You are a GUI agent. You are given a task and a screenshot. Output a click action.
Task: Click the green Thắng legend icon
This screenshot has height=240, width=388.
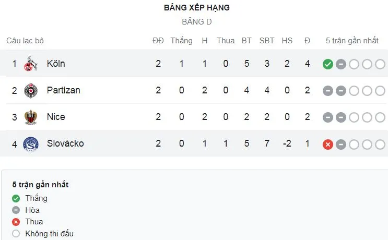16,198
